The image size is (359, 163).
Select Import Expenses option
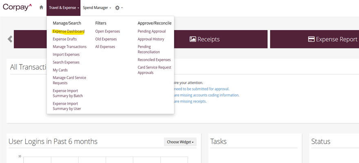click(66, 55)
